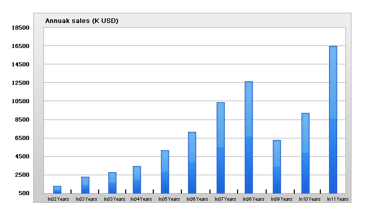Image resolution: width=375 pixels, height=213 pixels.
Task: Click the In10 Years x-axis label
Action: [310, 198]
